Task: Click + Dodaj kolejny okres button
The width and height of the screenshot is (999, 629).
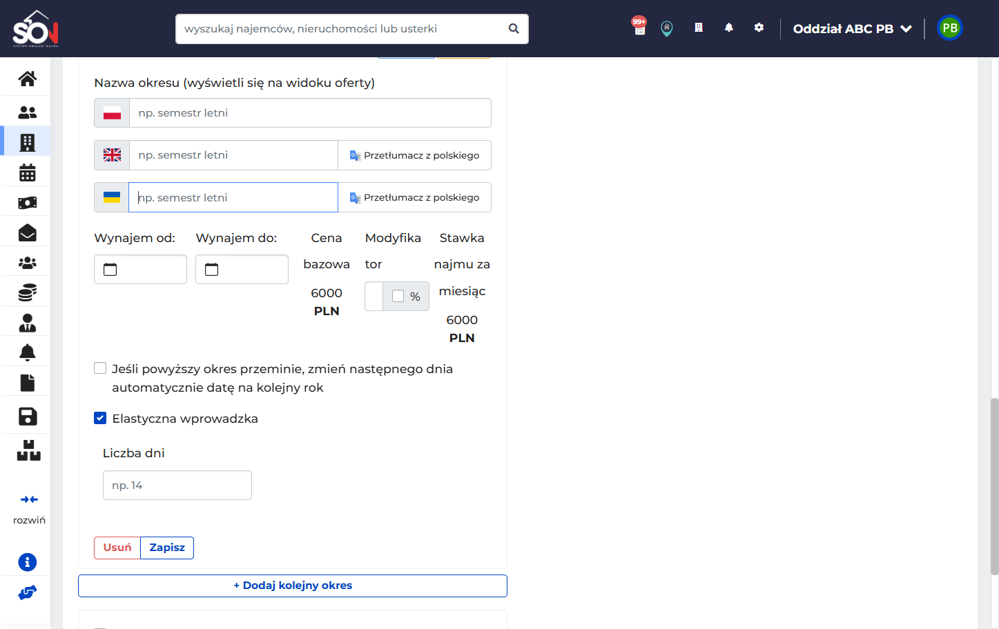Action: click(x=293, y=586)
